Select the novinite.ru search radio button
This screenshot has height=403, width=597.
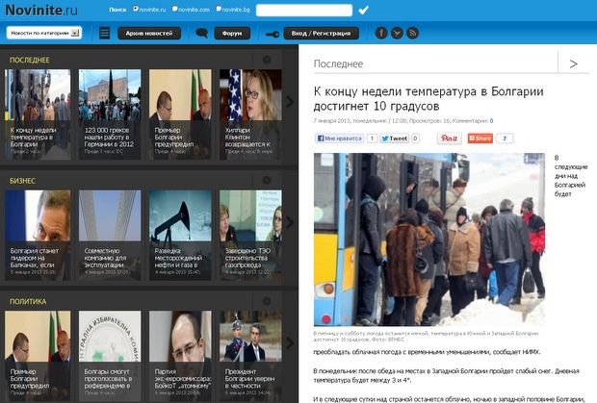(x=135, y=9)
